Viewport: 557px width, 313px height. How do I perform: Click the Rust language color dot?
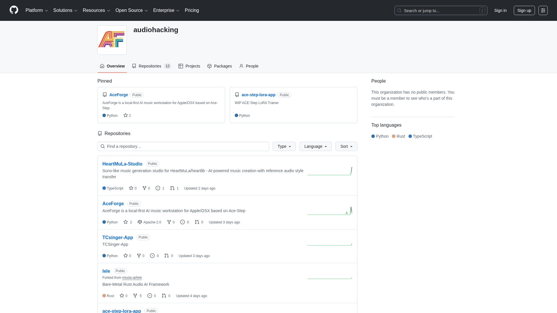394,136
